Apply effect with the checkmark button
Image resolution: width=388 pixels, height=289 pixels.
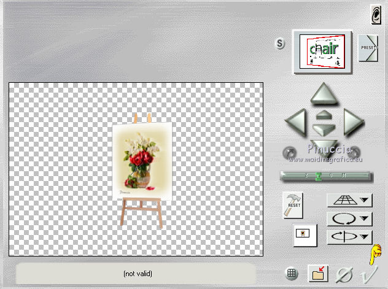[x=369, y=274]
